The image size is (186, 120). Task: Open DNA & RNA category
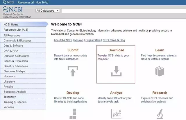coord(23,51)
